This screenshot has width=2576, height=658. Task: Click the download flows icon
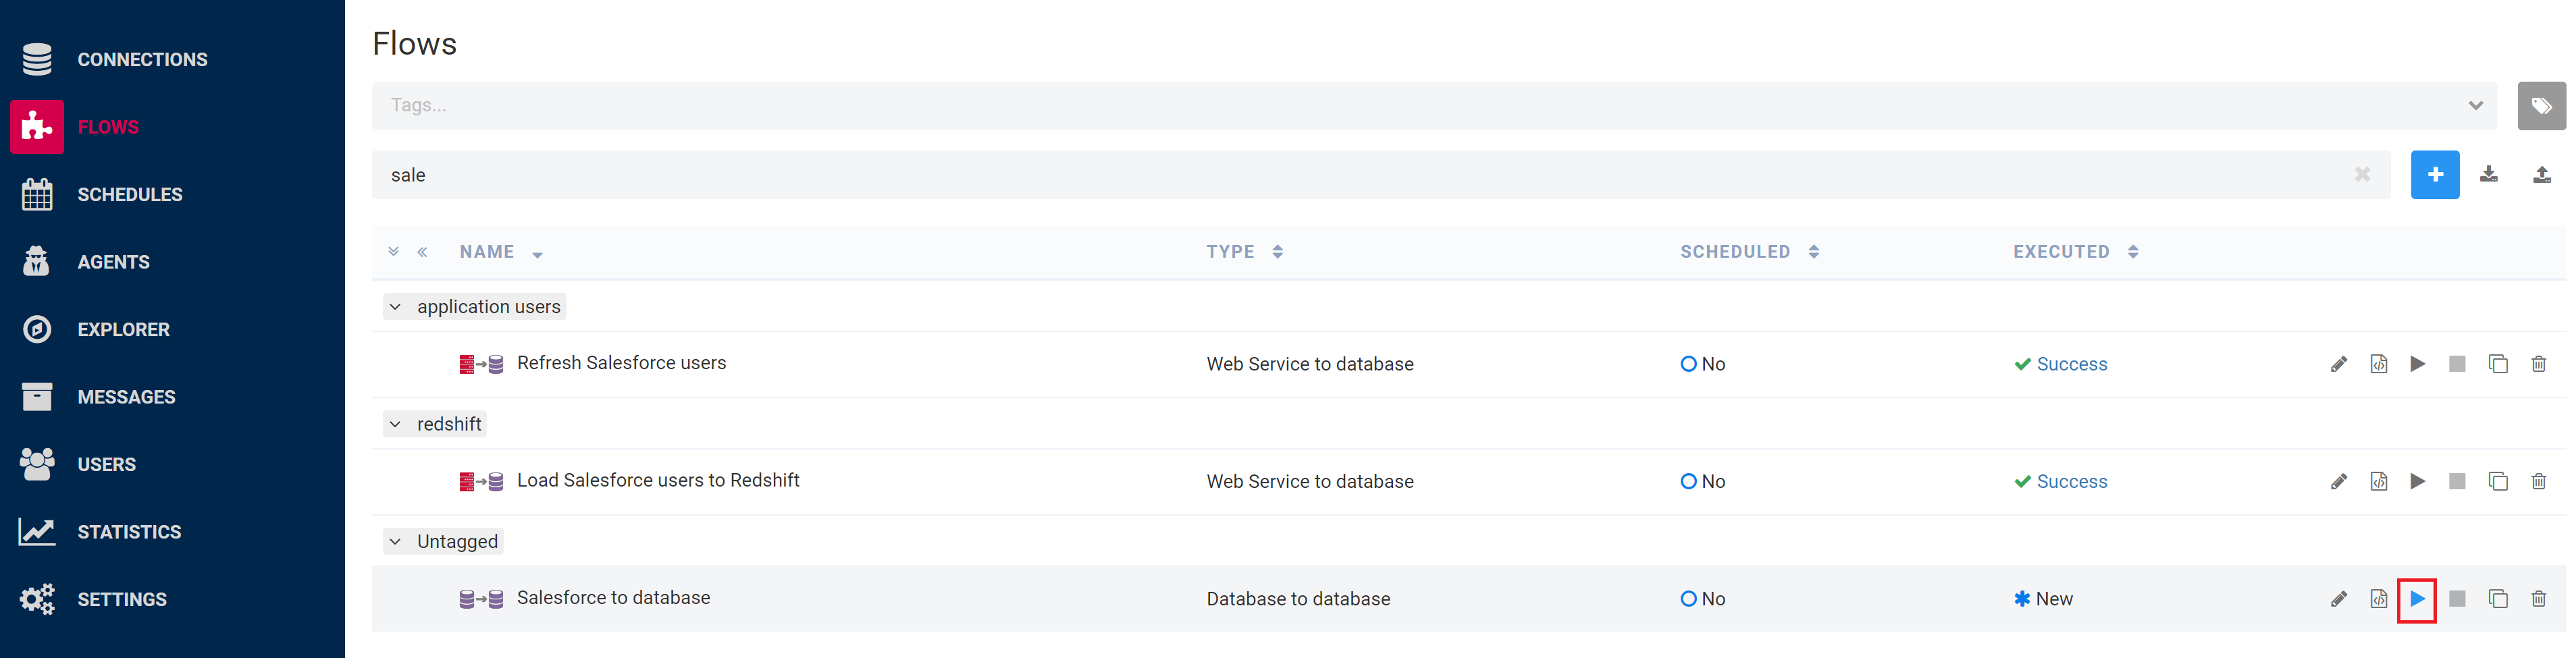(x=2489, y=175)
